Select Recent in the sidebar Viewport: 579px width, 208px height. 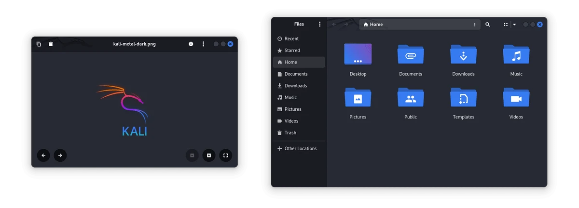point(291,39)
